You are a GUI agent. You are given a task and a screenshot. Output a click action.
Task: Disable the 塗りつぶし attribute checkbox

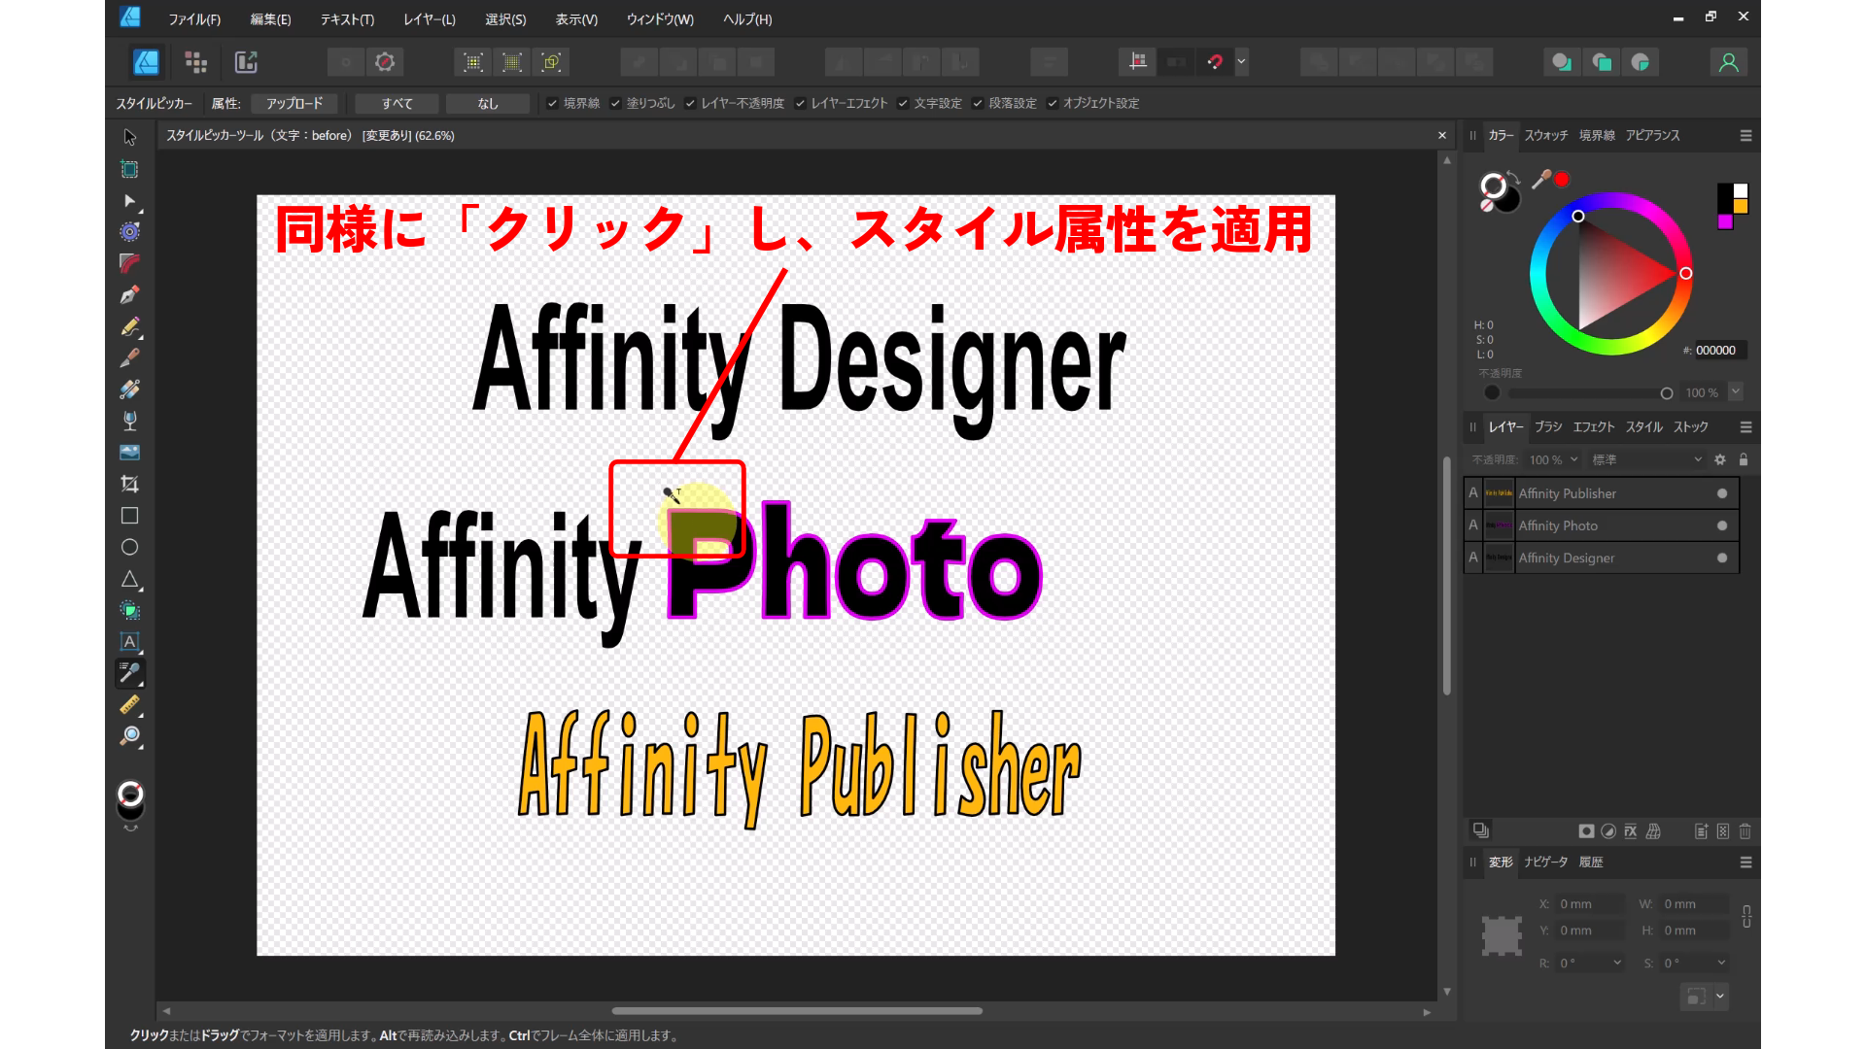click(615, 103)
